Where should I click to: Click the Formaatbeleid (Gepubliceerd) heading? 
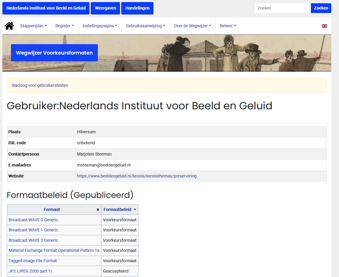click(70, 195)
